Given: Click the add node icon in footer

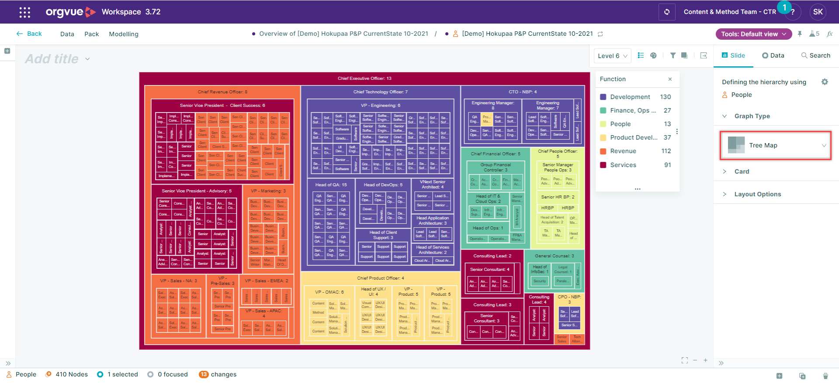Looking at the screenshot, I should click(779, 376).
